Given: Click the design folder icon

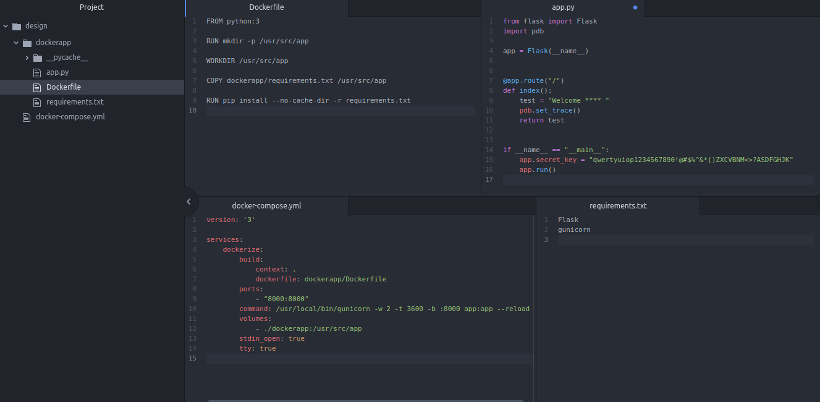Looking at the screenshot, I should [x=17, y=26].
